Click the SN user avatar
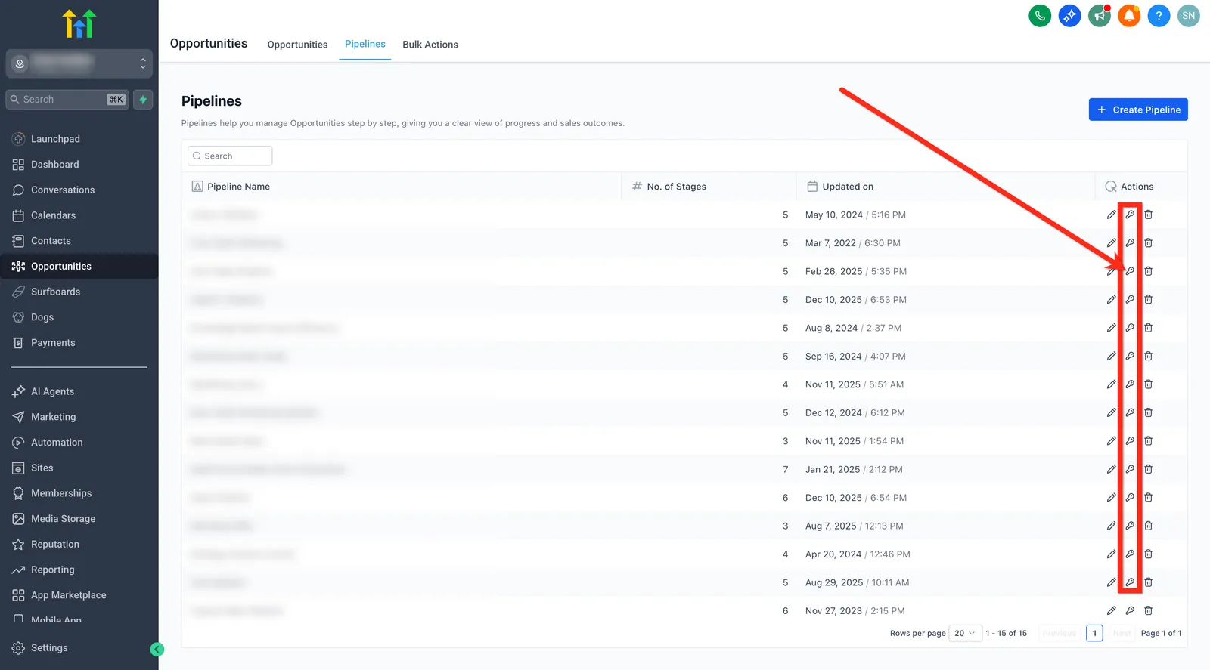The height and width of the screenshot is (670, 1210). pyautogui.click(x=1189, y=16)
